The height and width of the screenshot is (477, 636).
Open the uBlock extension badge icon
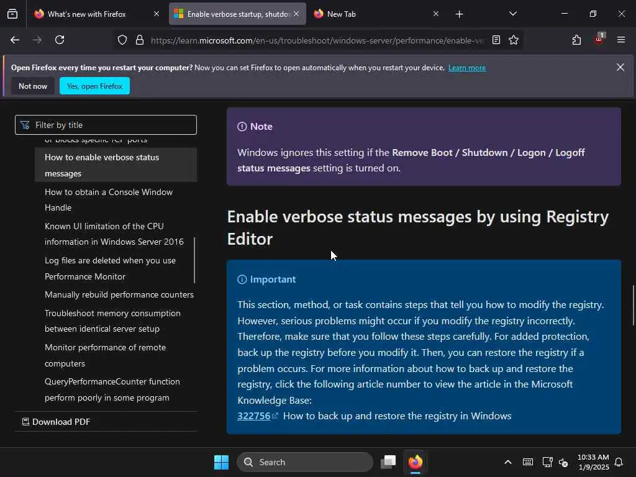coord(599,39)
